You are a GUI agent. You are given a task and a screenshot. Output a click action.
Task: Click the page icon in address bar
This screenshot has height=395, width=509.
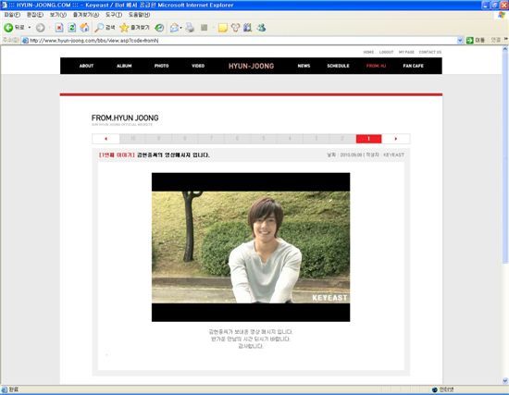25,41
